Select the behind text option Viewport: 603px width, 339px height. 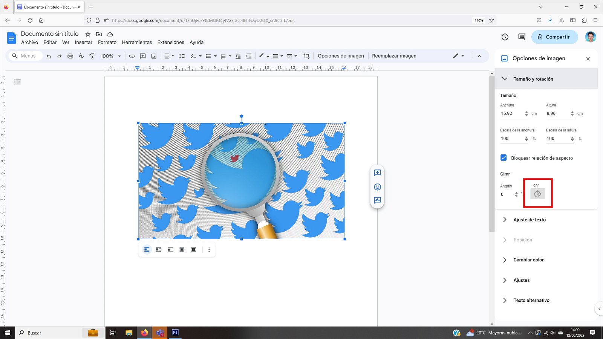click(182, 250)
